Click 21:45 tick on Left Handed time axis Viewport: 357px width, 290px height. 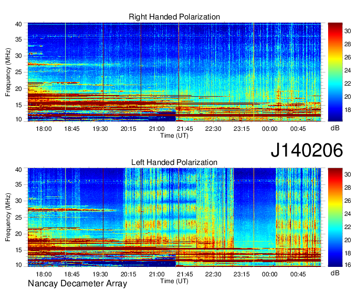185,274
